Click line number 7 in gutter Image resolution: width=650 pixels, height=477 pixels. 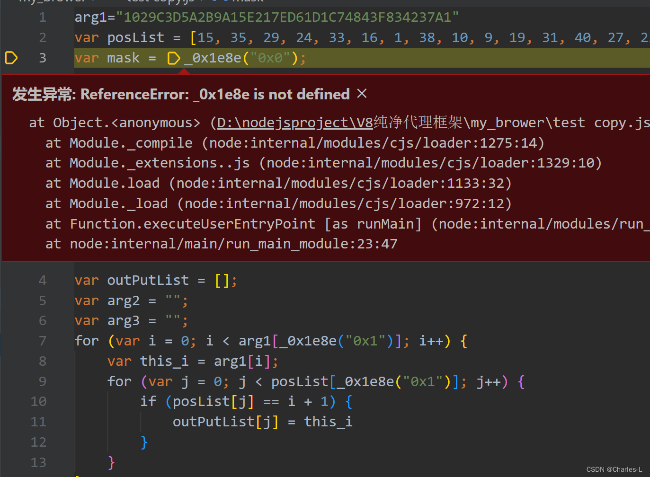point(43,341)
